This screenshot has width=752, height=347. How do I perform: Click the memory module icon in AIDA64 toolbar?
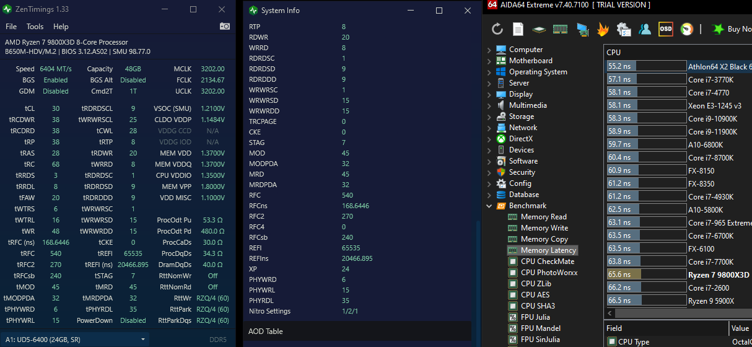click(560, 29)
